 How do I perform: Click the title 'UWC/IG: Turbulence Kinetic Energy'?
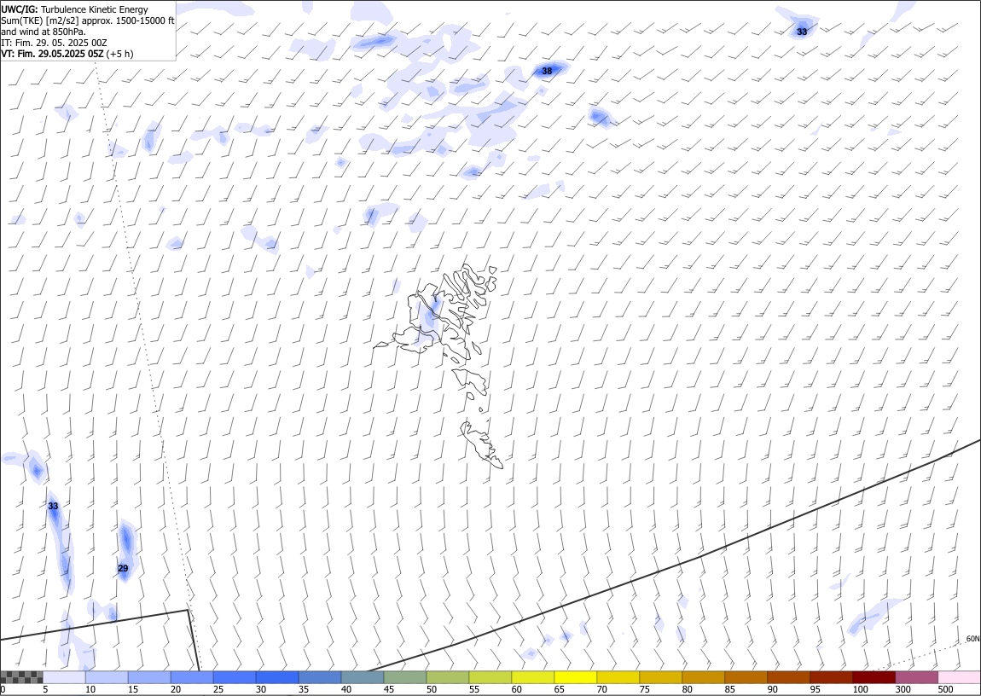pyautogui.click(x=74, y=9)
